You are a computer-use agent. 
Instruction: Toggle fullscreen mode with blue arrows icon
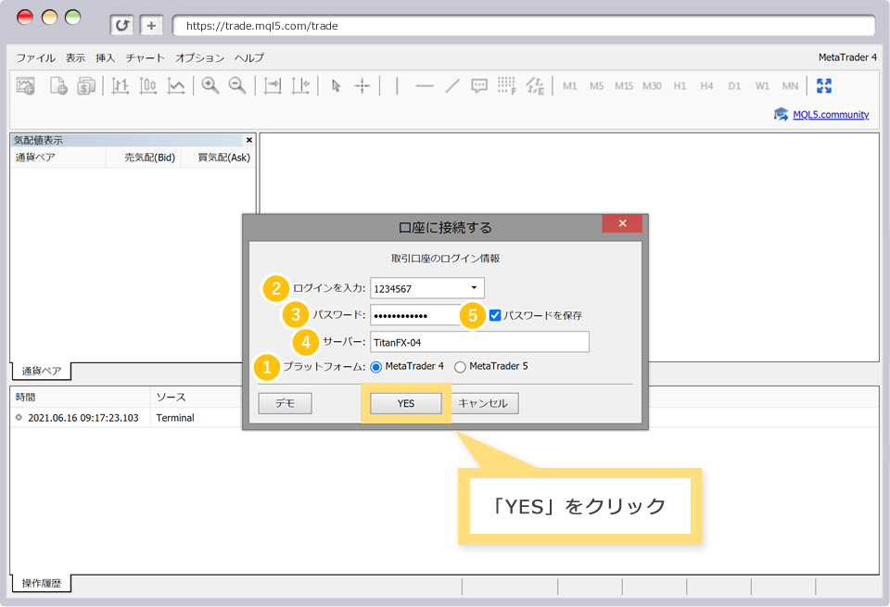pos(824,86)
